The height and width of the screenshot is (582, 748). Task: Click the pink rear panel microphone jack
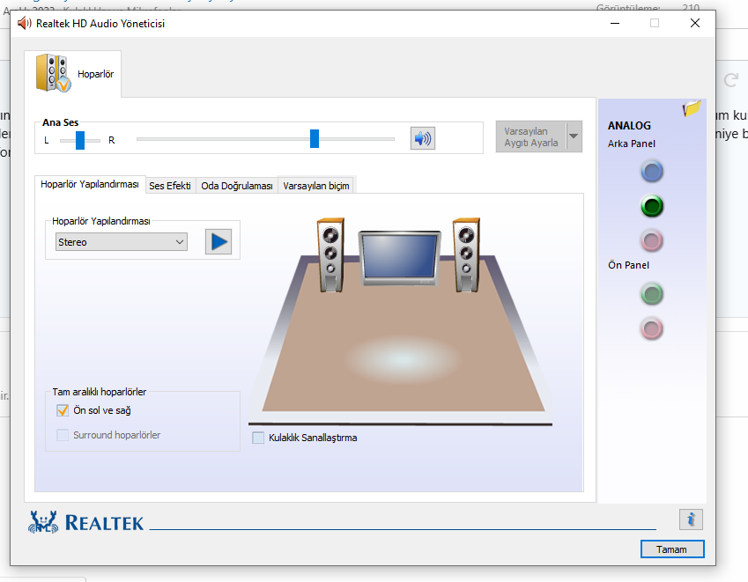pos(652,240)
